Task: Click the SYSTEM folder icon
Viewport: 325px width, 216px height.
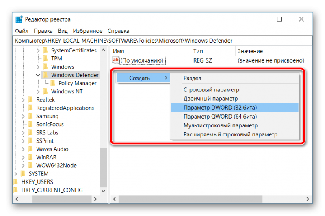Action: [x=23, y=173]
